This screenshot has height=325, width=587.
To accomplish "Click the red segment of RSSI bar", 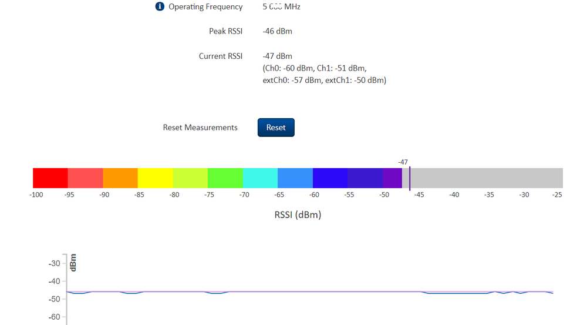I will [x=50, y=177].
